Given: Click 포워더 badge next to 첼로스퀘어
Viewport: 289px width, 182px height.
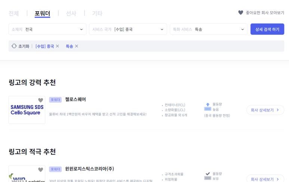Looking at the screenshot, I should point(55,100).
